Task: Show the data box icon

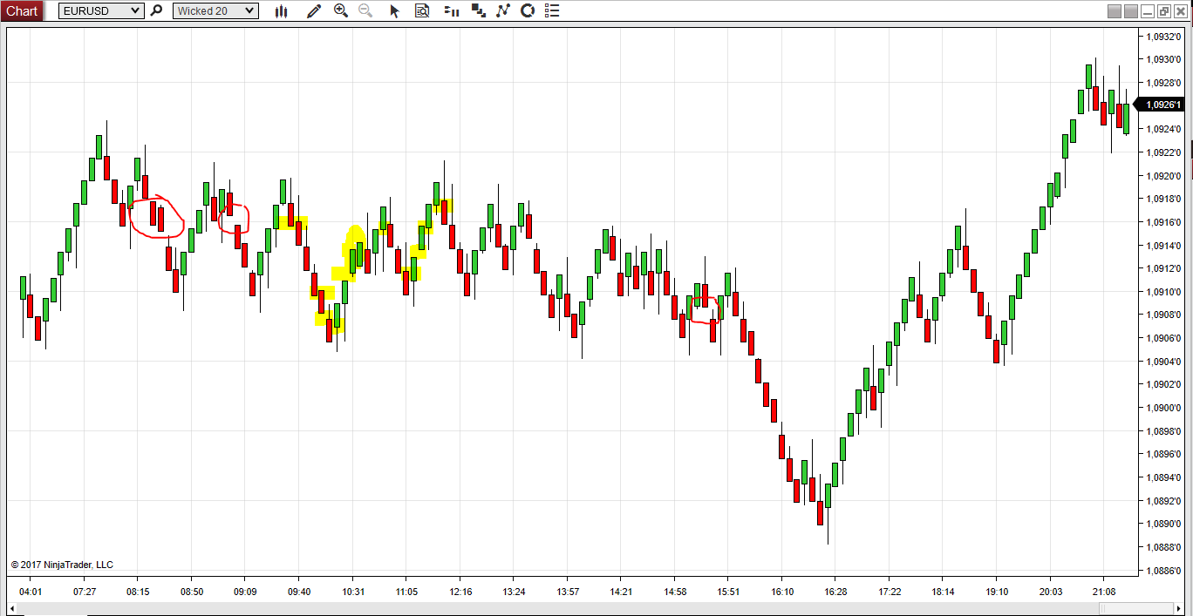Action: click(422, 11)
